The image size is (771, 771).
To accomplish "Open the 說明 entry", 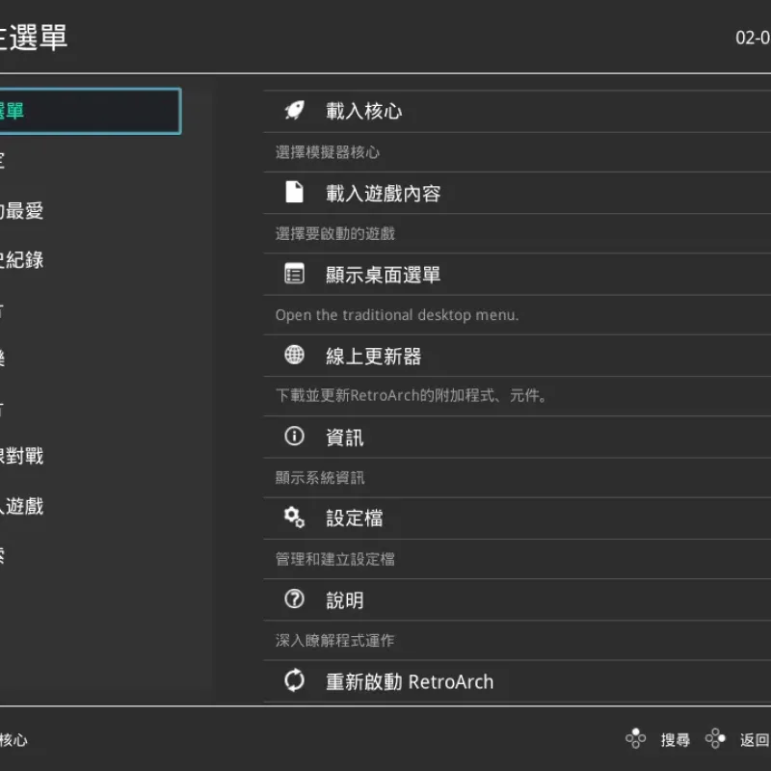I will click(x=518, y=599).
